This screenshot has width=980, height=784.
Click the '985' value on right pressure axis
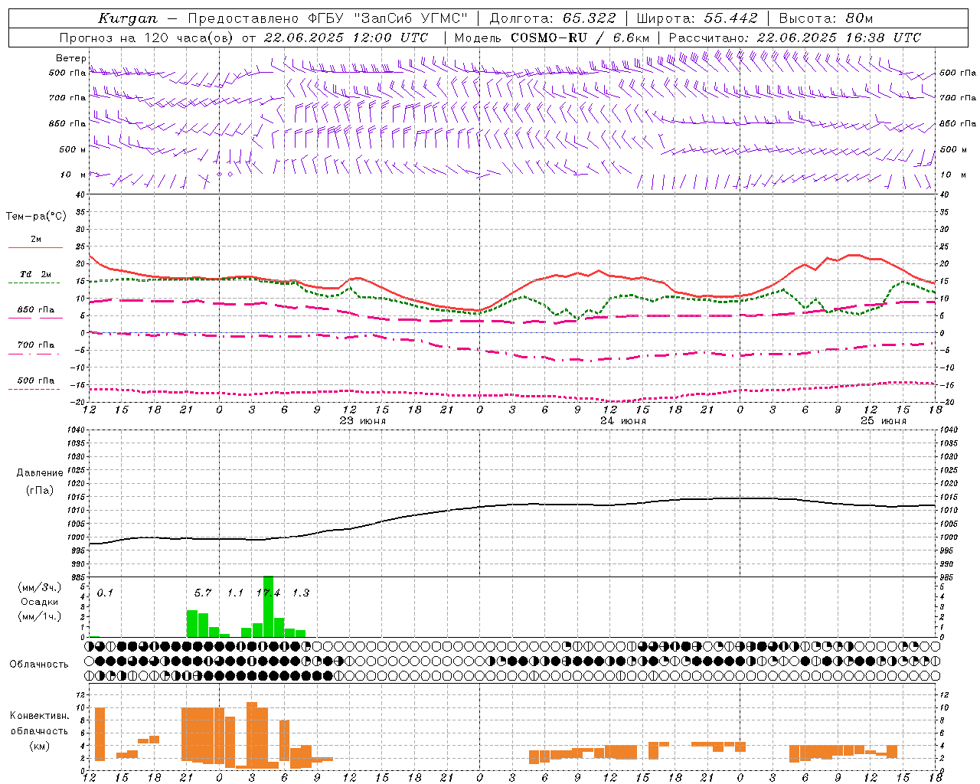tap(948, 577)
